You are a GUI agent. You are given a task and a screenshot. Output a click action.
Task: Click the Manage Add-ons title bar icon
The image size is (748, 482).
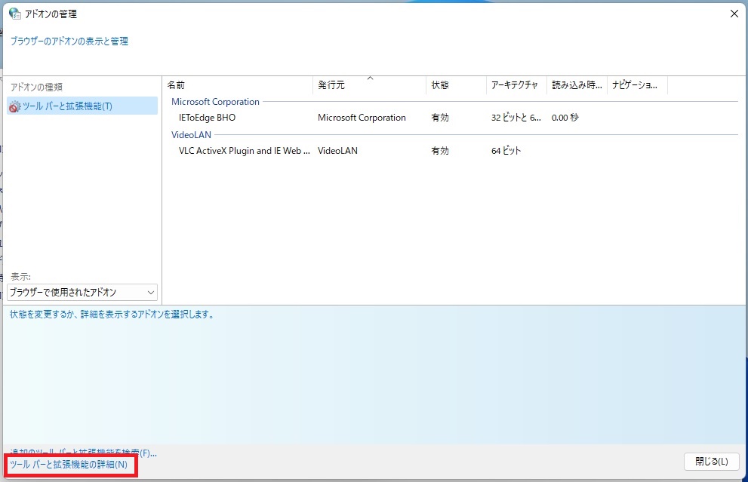(x=14, y=14)
